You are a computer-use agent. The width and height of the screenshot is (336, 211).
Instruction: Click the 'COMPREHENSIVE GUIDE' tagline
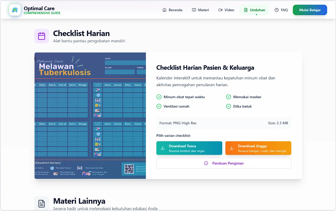tap(42, 13)
